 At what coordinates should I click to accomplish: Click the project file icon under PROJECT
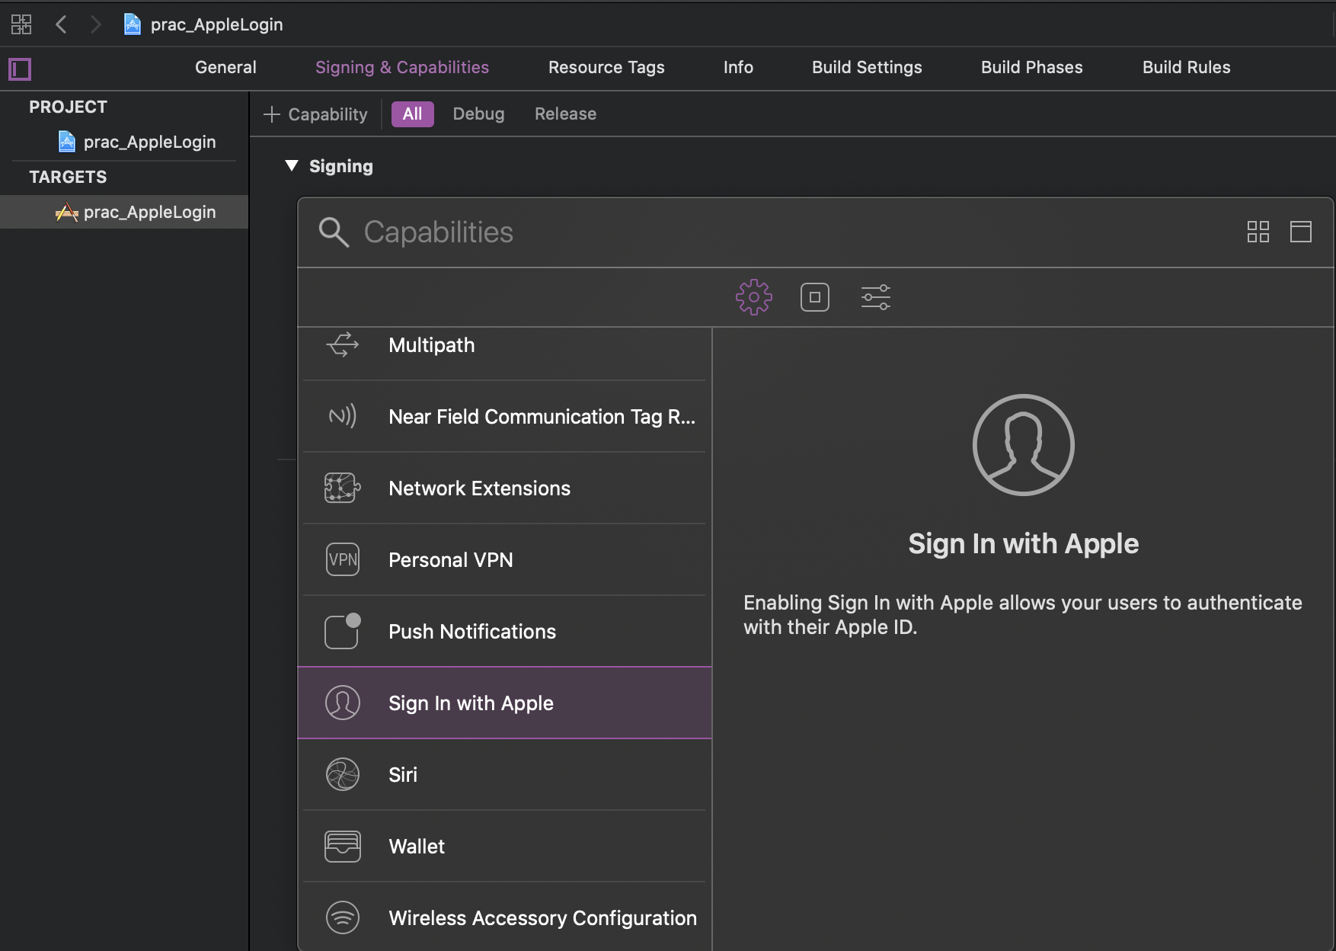point(67,142)
